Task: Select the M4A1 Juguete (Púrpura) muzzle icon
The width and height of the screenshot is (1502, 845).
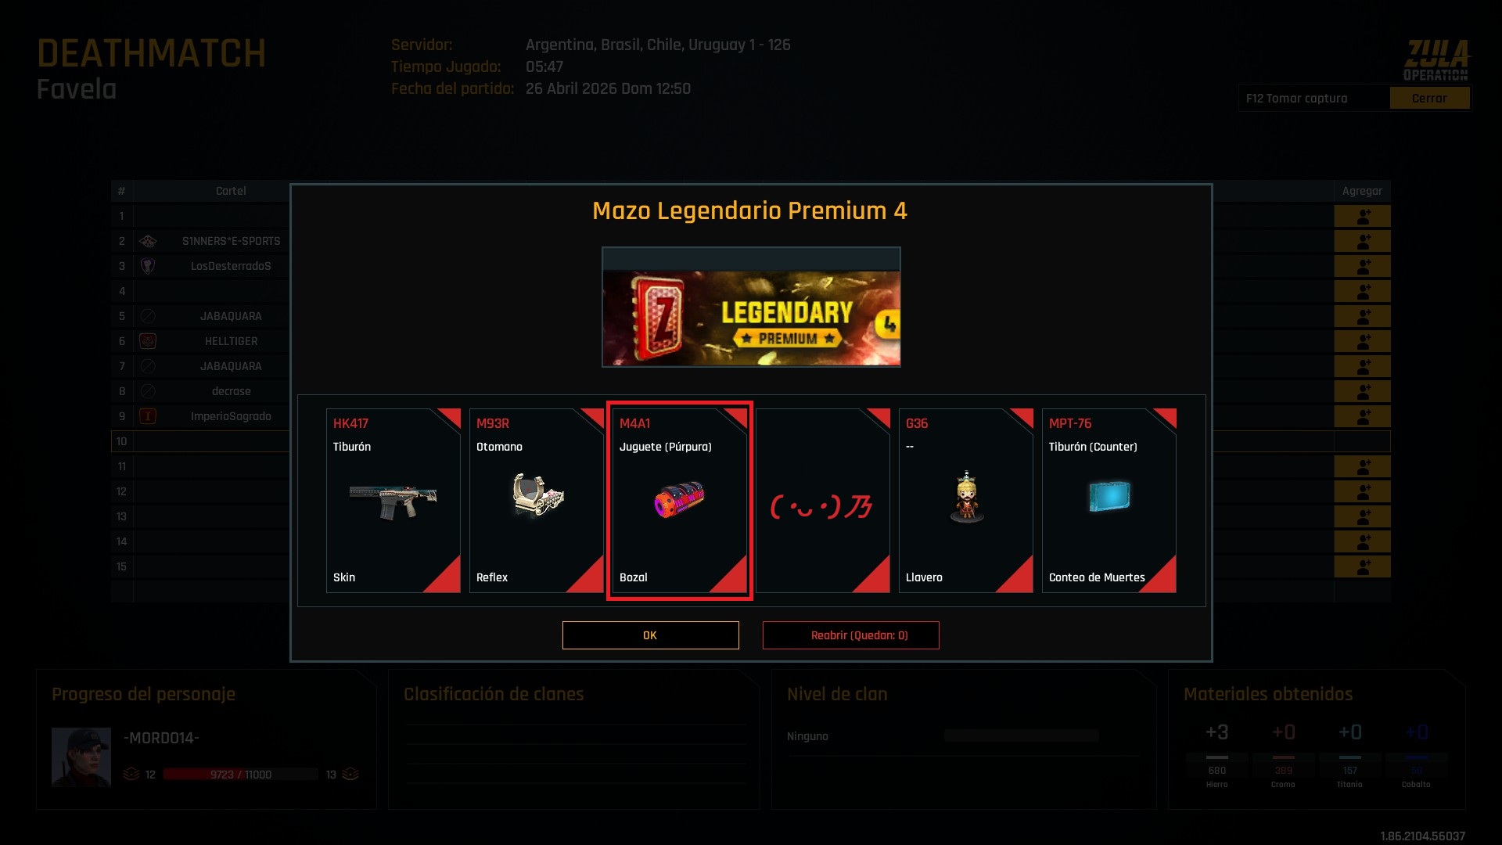Action: click(x=679, y=499)
